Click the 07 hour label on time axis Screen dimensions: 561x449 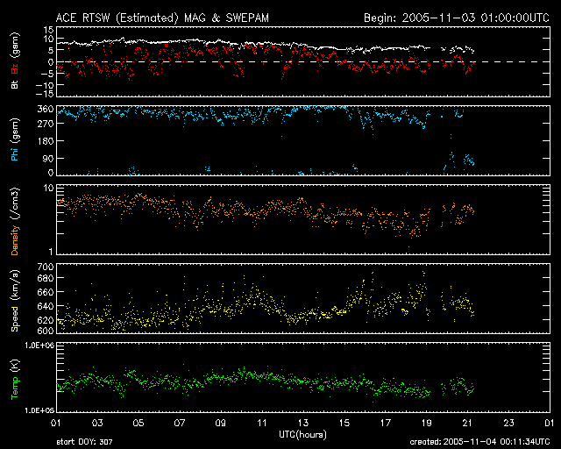180,423
